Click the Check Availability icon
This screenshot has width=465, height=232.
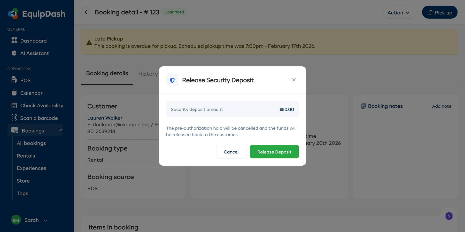tap(14, 105)
